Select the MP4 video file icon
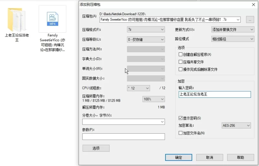Image resolution: width=259 pixels, height=166 pixels. (x=52, y=19)
